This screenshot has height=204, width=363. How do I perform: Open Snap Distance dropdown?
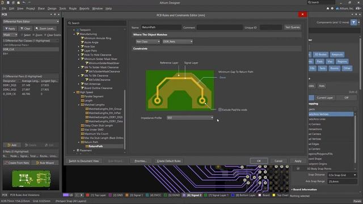pos(342,175)
